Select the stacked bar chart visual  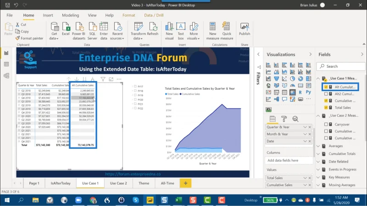coord(268,65)
